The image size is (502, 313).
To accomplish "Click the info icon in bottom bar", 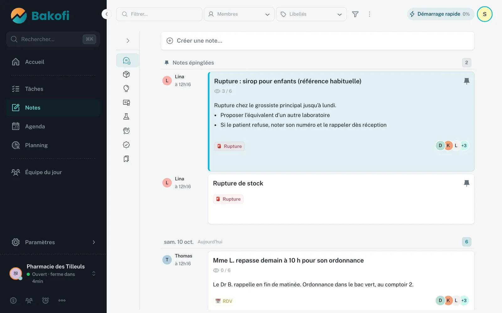I will 13,300.
